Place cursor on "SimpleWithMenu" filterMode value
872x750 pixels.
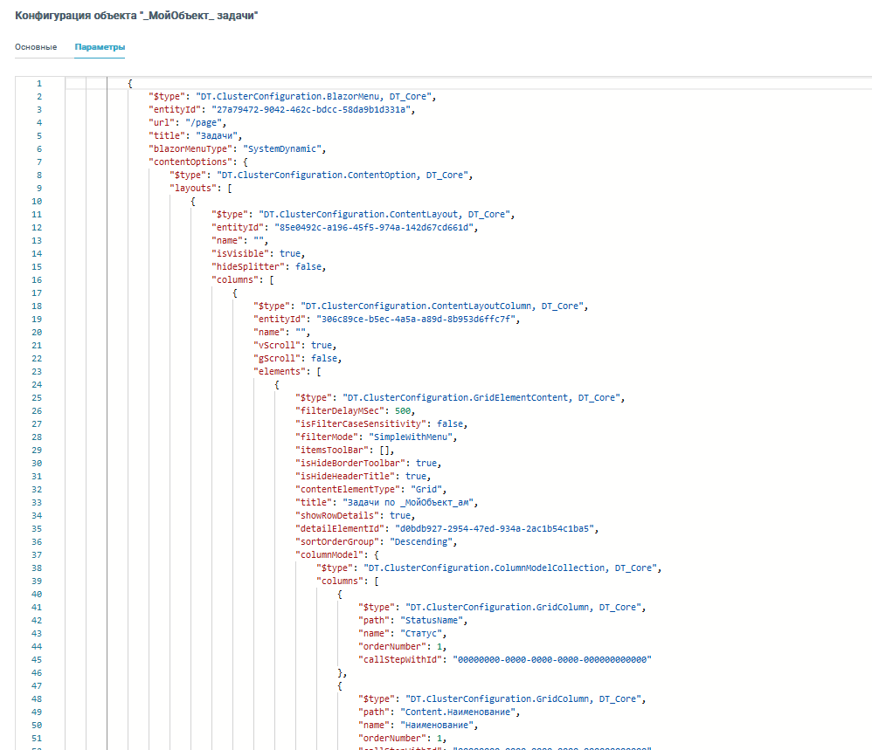tap(414, 437)
